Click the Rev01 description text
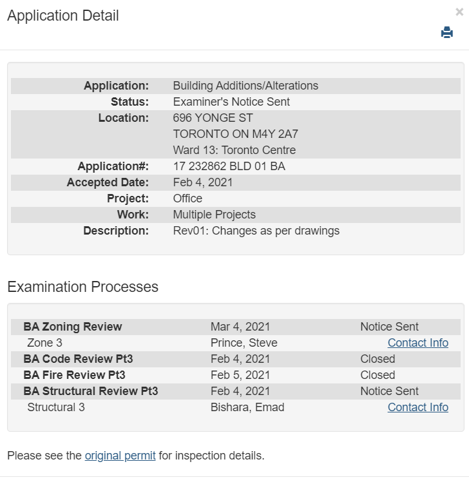The height and width of the screenshot is (493, 469). click(256, 231)
